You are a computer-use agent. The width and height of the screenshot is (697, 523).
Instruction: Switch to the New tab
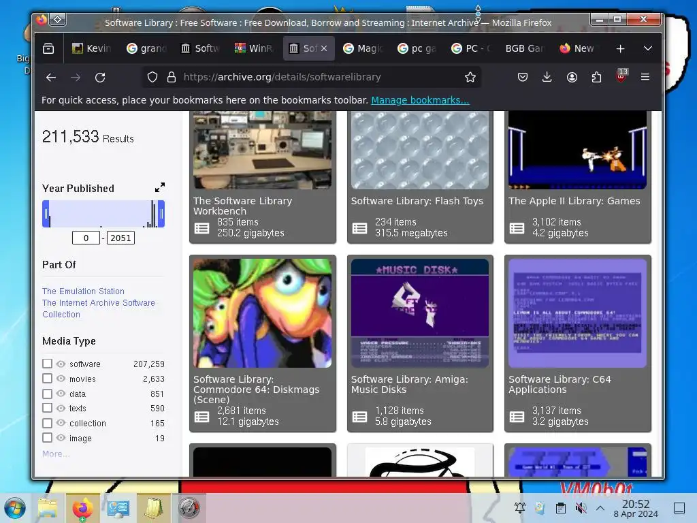tap(577, 48)
